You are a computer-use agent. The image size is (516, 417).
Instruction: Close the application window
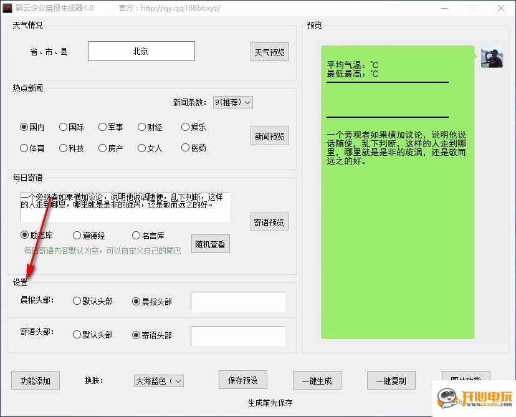pyautogui.click(x=501, y=8)
